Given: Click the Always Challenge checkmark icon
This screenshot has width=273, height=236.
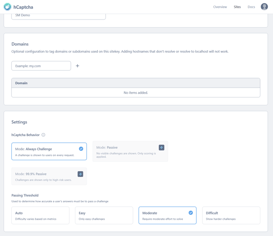Looking at the screenshot, I should [x=81, y=149].
